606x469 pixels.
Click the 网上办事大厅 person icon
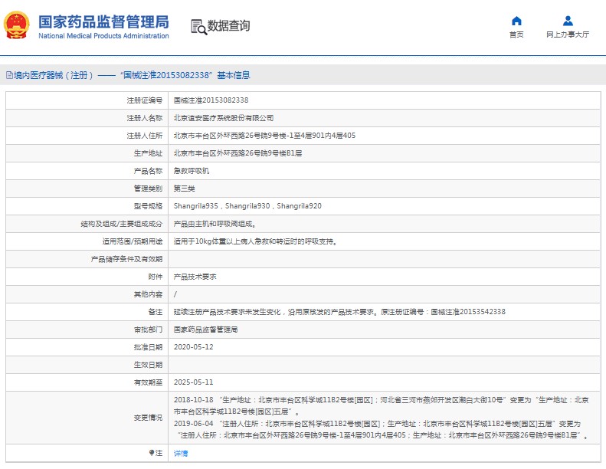568,21
